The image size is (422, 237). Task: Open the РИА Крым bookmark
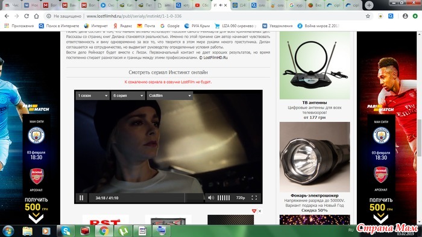[197, 26]
